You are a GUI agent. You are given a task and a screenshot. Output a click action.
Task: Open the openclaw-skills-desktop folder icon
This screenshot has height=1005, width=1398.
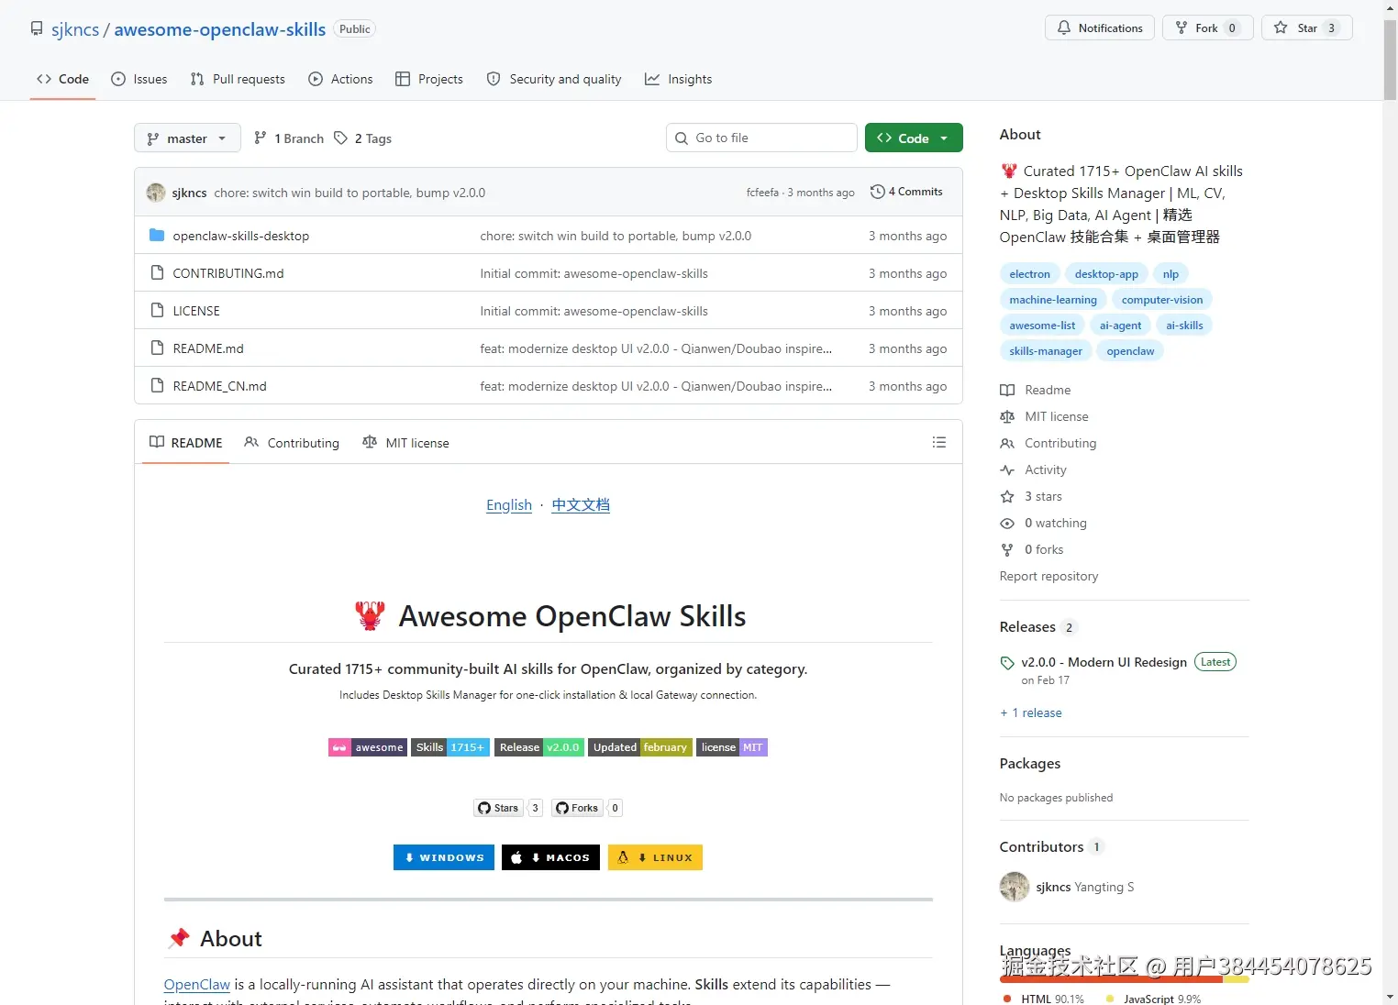(x=157, y=236)
